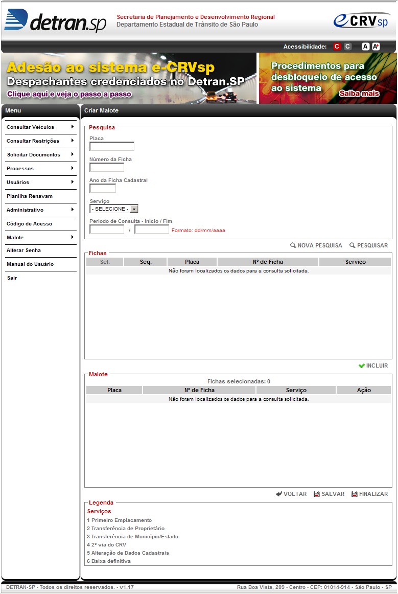Expand the Solicitar Documentos submenu arrow
Viewport: 398px width, 594px height.
(x=73, y=154)
